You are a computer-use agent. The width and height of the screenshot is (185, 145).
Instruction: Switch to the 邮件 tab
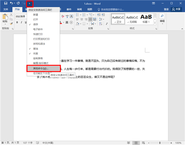tap(69, 10)
